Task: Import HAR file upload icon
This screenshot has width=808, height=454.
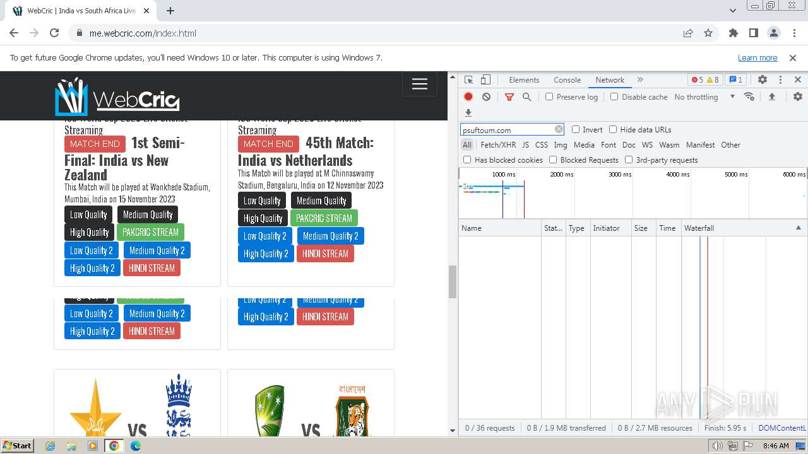Action: click(x=771, y=96)
